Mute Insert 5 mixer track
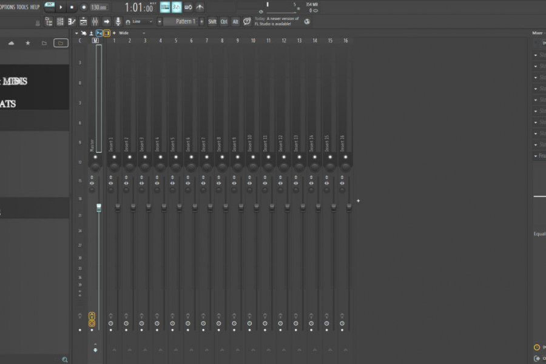The image size is (546, 364). coord(176,157)
